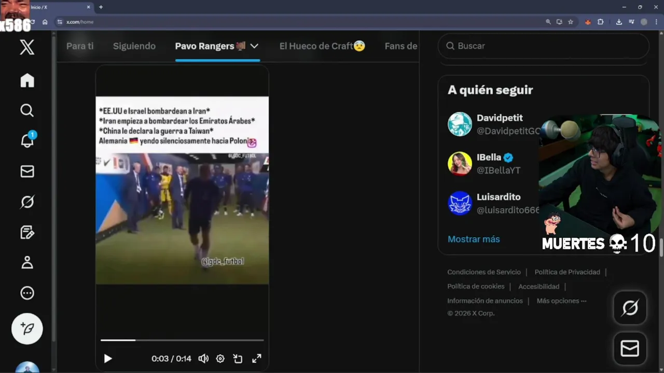
Task: Open Accesibilidad link
Action: coord(538,286)
